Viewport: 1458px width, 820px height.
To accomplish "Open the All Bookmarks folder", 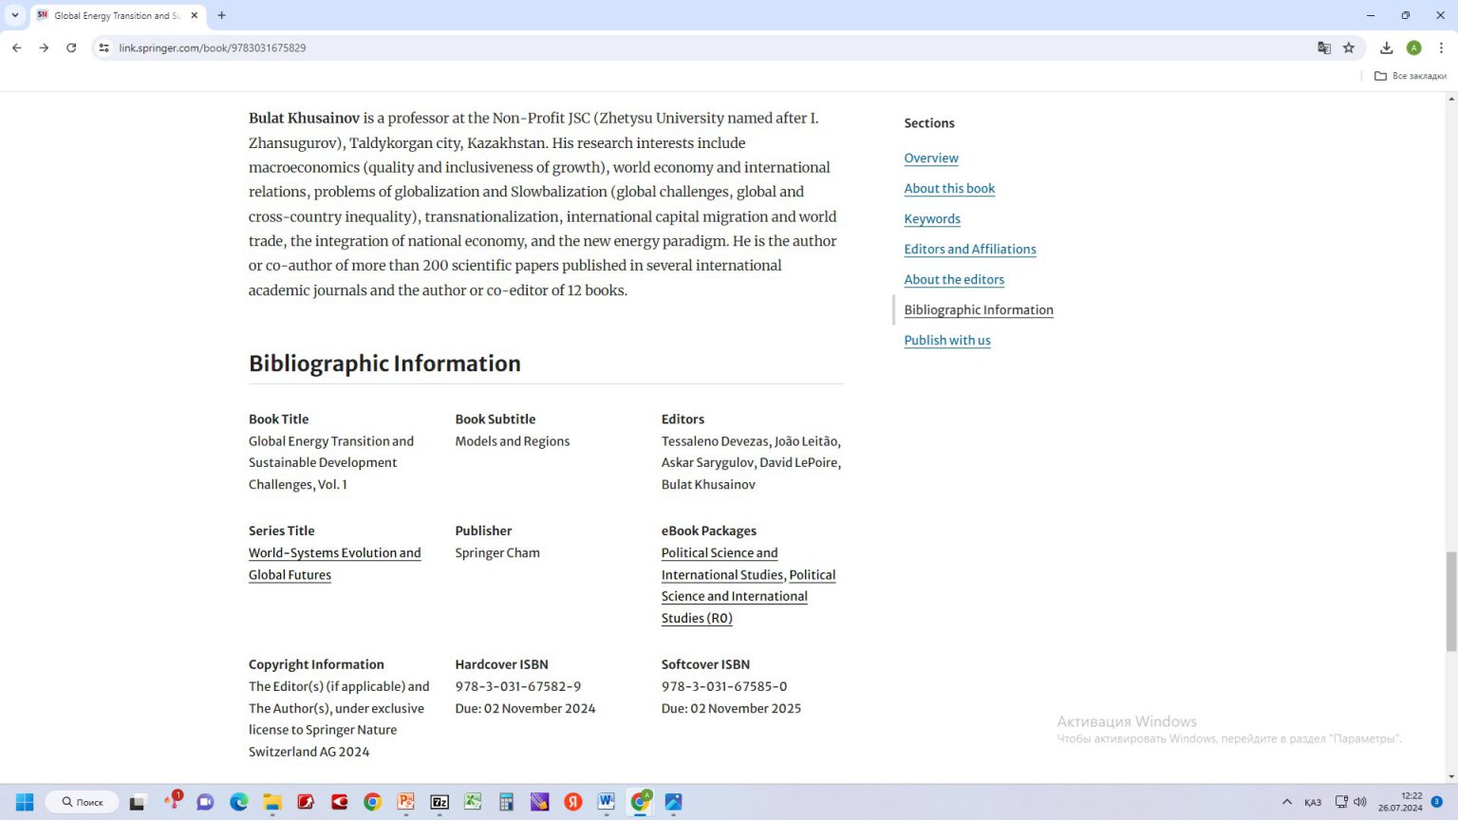I will point(1411,76).
